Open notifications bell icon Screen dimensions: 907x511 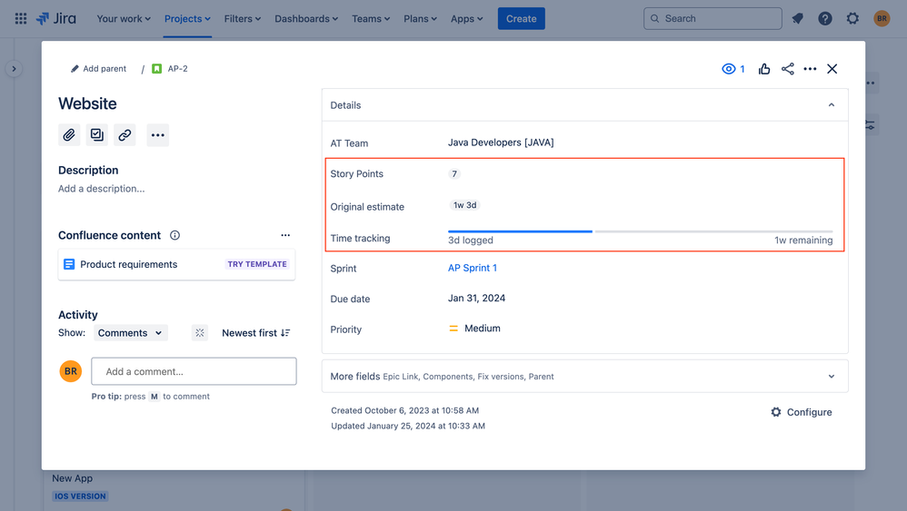click(798, 18)
